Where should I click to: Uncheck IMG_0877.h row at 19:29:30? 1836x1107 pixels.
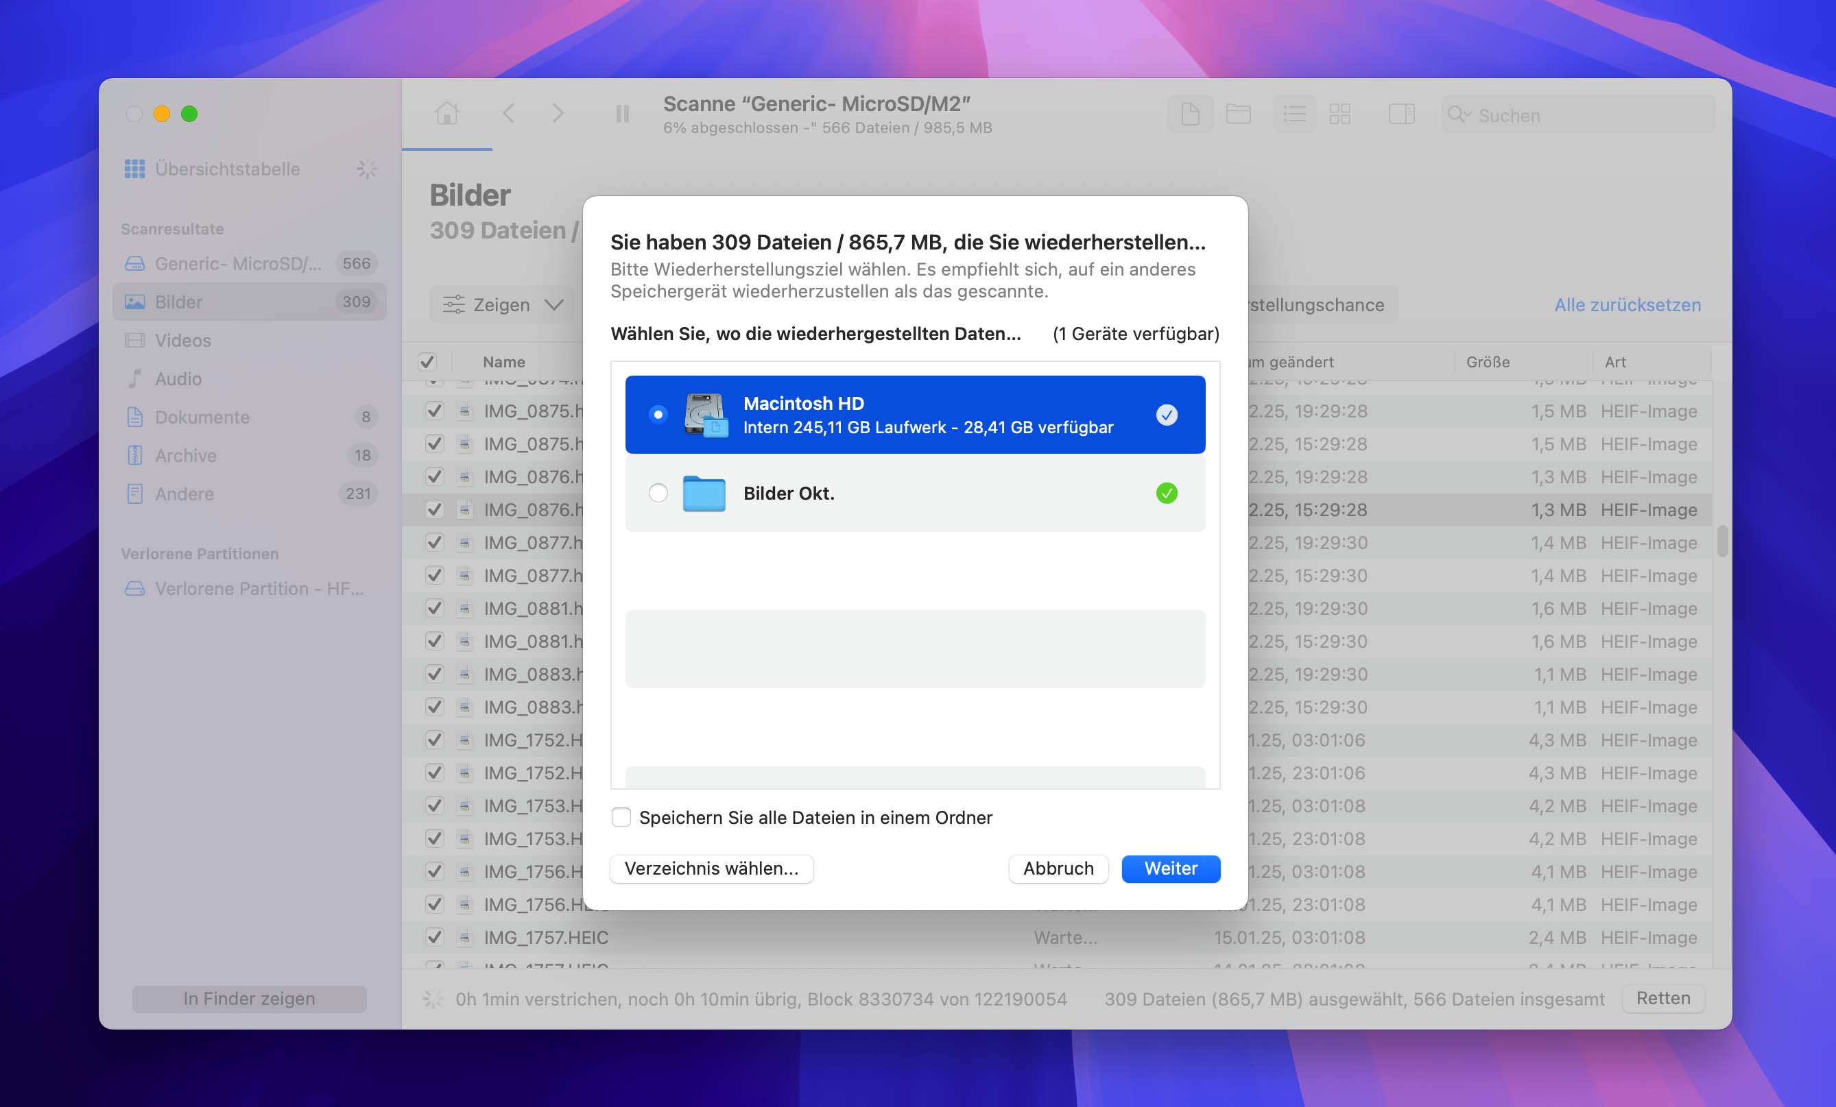click(433, 542)
